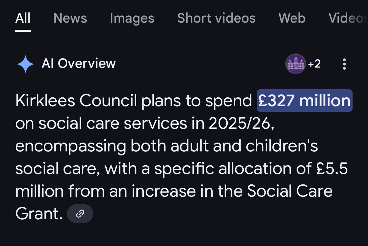
Task: Switch to the News tab
Action: [70, 18]
